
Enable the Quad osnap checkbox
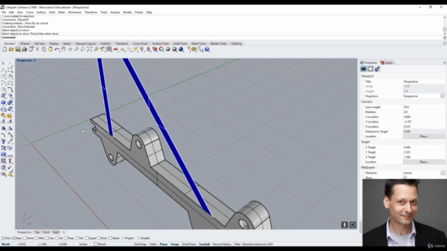tap(87, 238)
